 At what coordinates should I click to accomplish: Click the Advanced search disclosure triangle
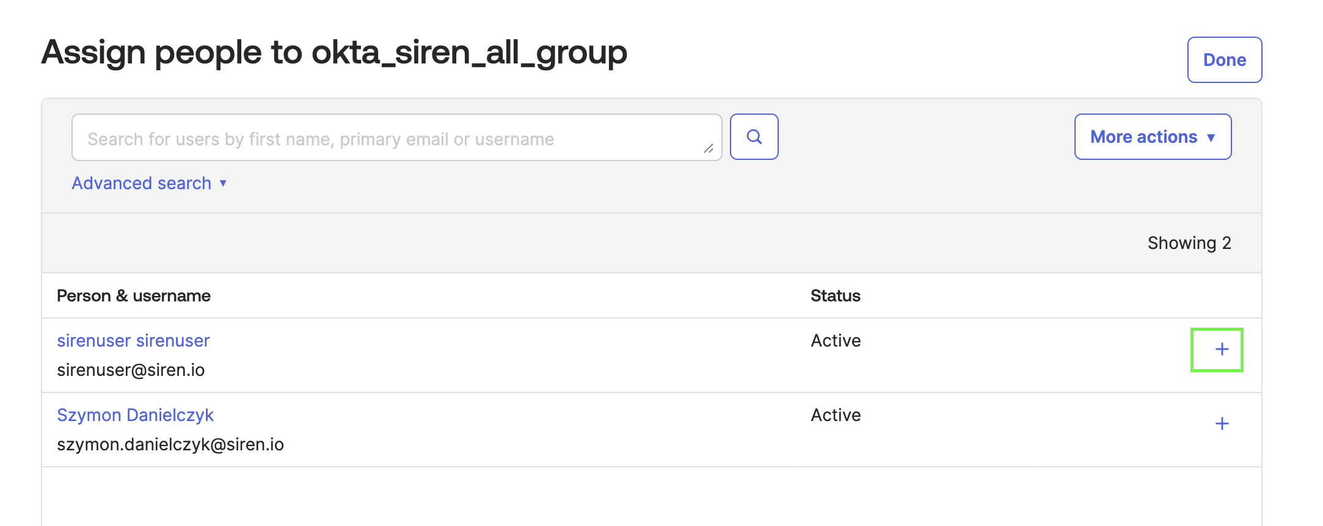(222, 183)
